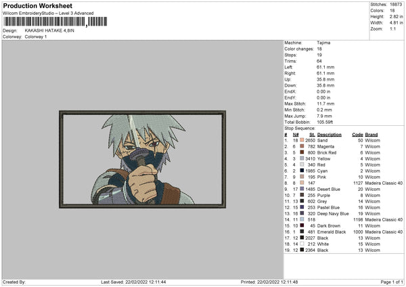Viewport: 406px width, 287px height.
Task: Select the swatch in the 147 stitch row
Action: pos(302,183)
